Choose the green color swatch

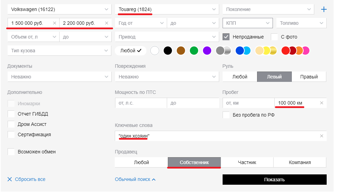[x=194, y=51]
